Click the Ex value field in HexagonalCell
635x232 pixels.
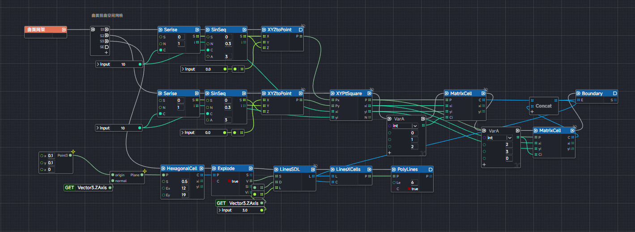184,188
